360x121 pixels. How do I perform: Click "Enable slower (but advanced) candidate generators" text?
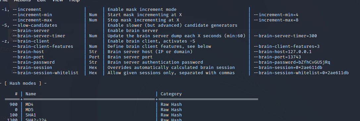(173, 25)
